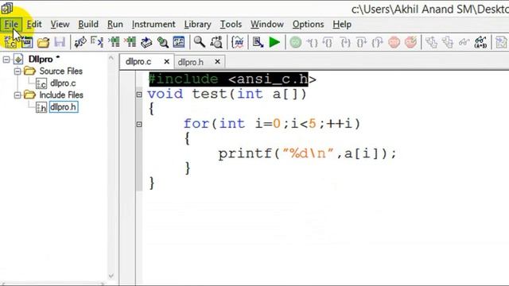This screenshot has width=509, height=286.
Task: Collapse the Source Files folder
Action: point(17,71)
